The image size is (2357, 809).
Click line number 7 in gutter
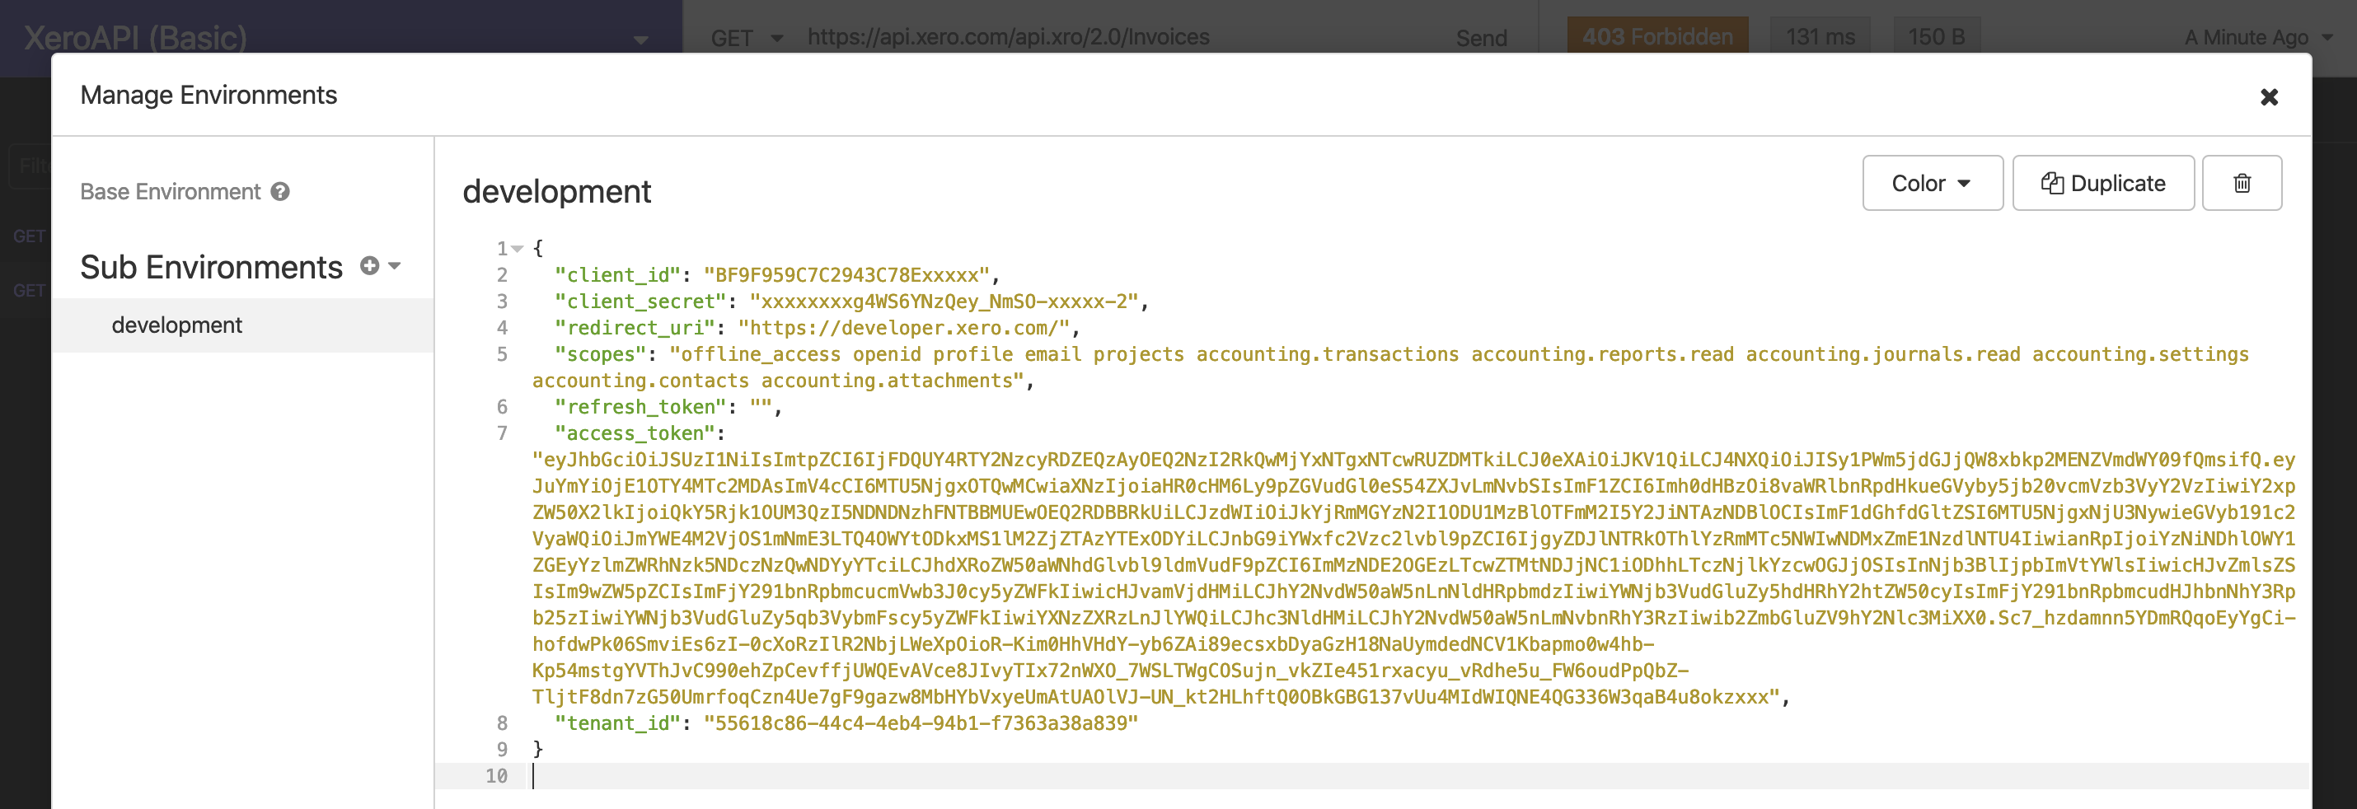[501, 433]
